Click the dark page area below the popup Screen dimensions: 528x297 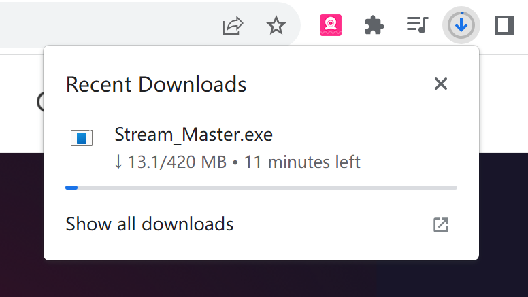tap(264, 279)
